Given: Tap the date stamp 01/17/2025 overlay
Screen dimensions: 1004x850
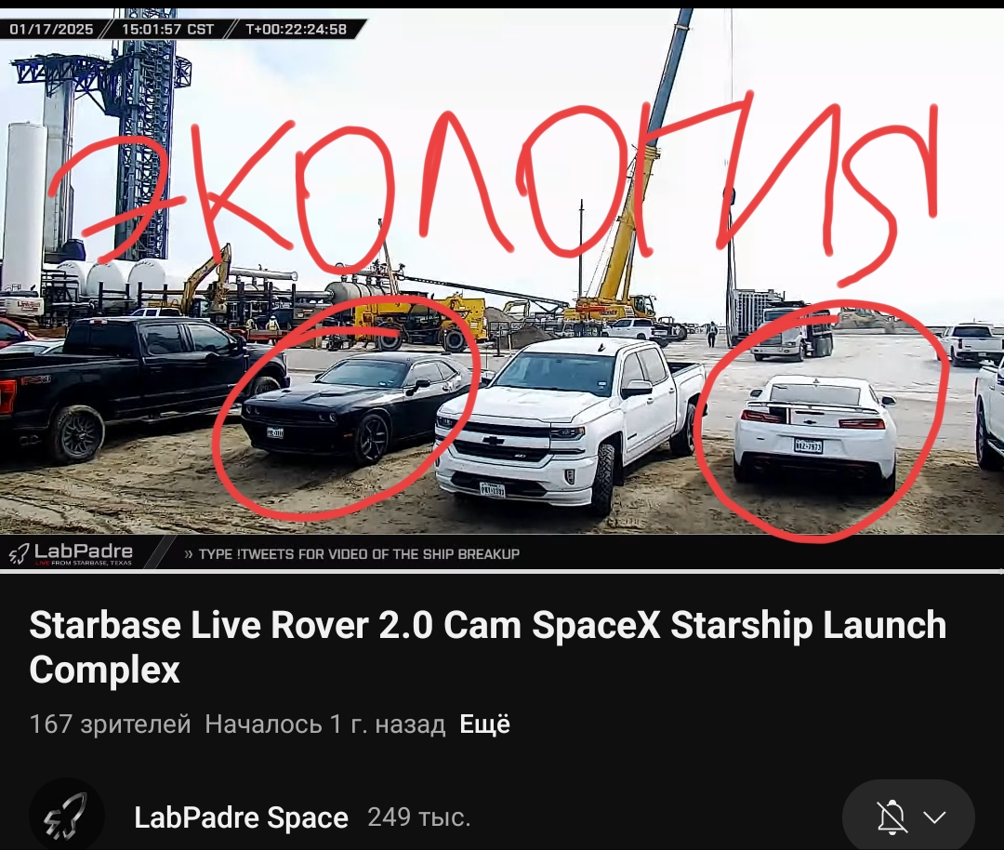Looking at the screenshot, I should coord(51,30).
